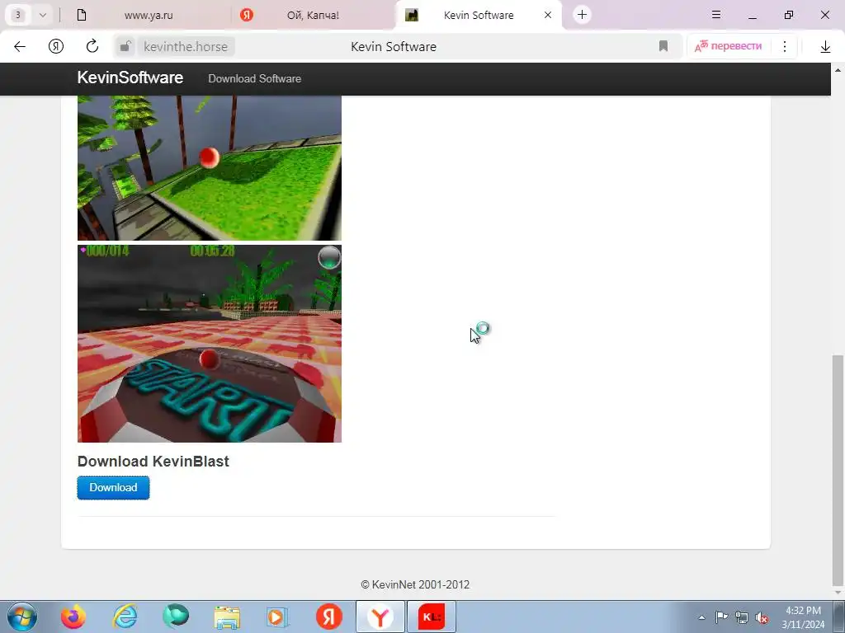Click the green grass level screenshot

[209, 168]
